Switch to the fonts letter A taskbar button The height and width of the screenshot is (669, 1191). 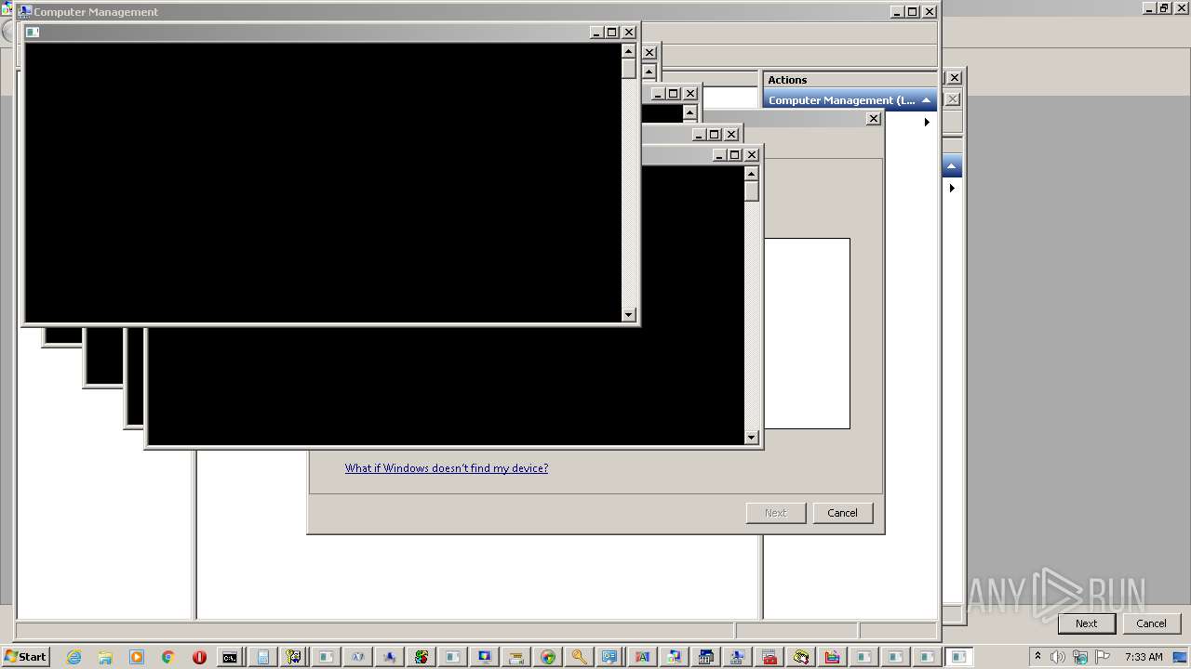pos(642,657)
